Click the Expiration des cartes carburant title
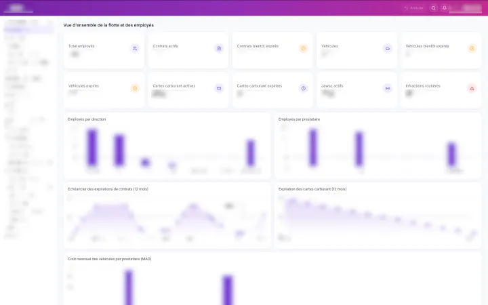 point(312,189)
